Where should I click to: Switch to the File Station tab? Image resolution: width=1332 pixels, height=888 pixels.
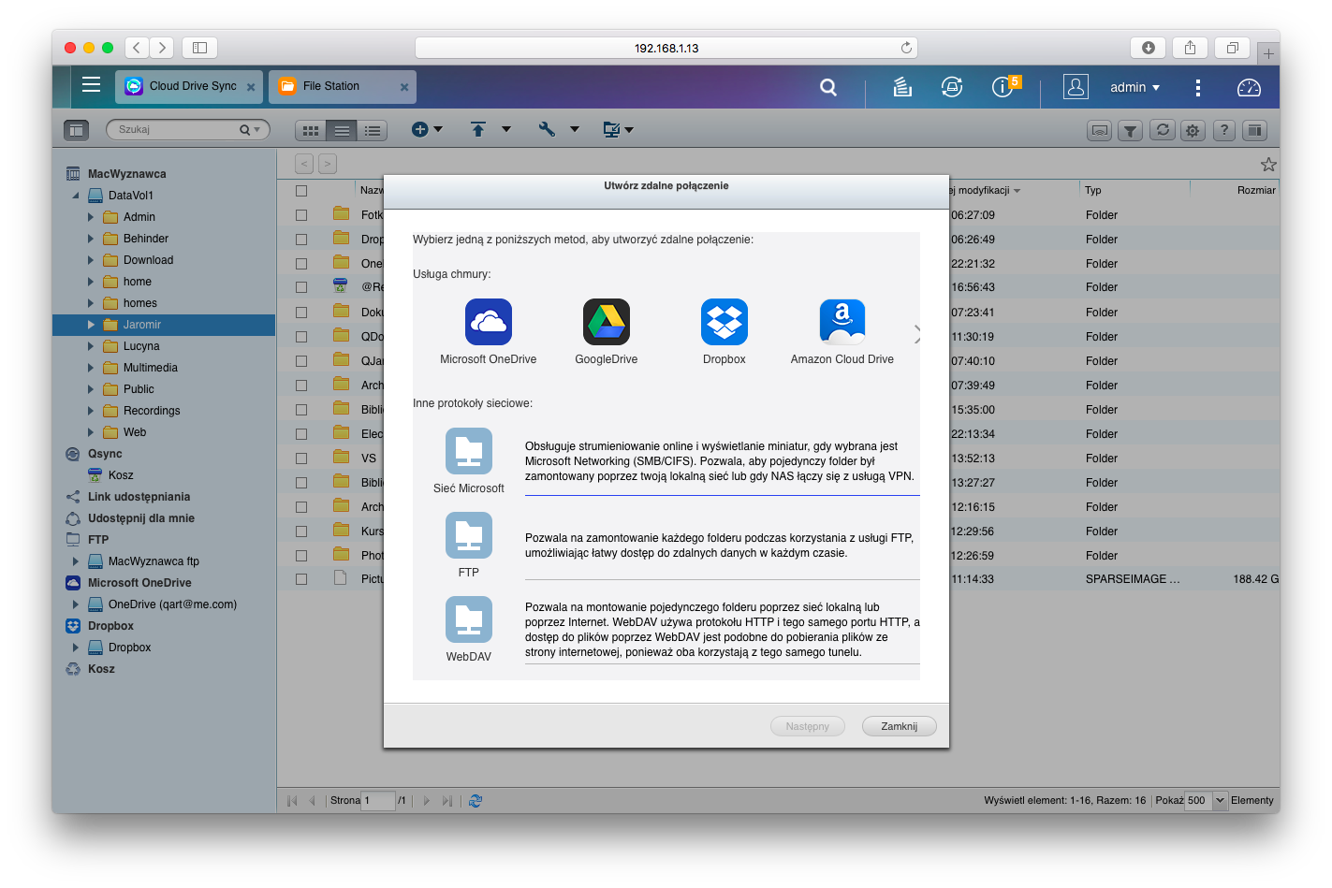(343, 86)
